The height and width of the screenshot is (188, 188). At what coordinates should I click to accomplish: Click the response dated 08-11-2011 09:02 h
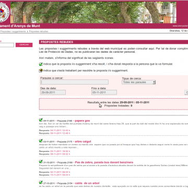coord(60,154)
